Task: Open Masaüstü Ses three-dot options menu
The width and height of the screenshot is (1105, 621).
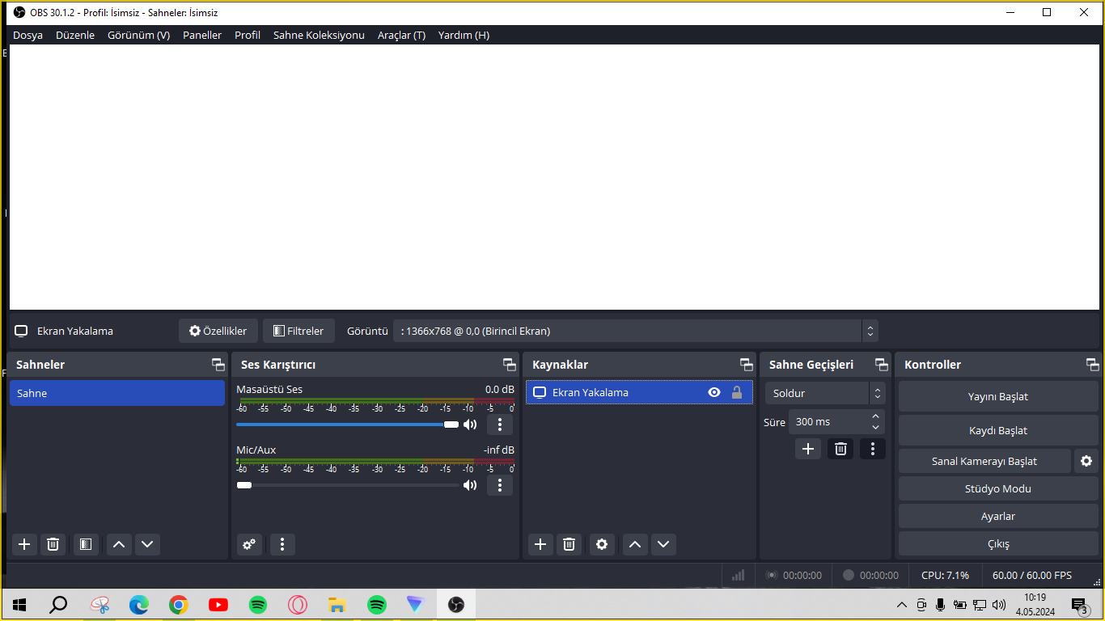Action: coord(500,425)
